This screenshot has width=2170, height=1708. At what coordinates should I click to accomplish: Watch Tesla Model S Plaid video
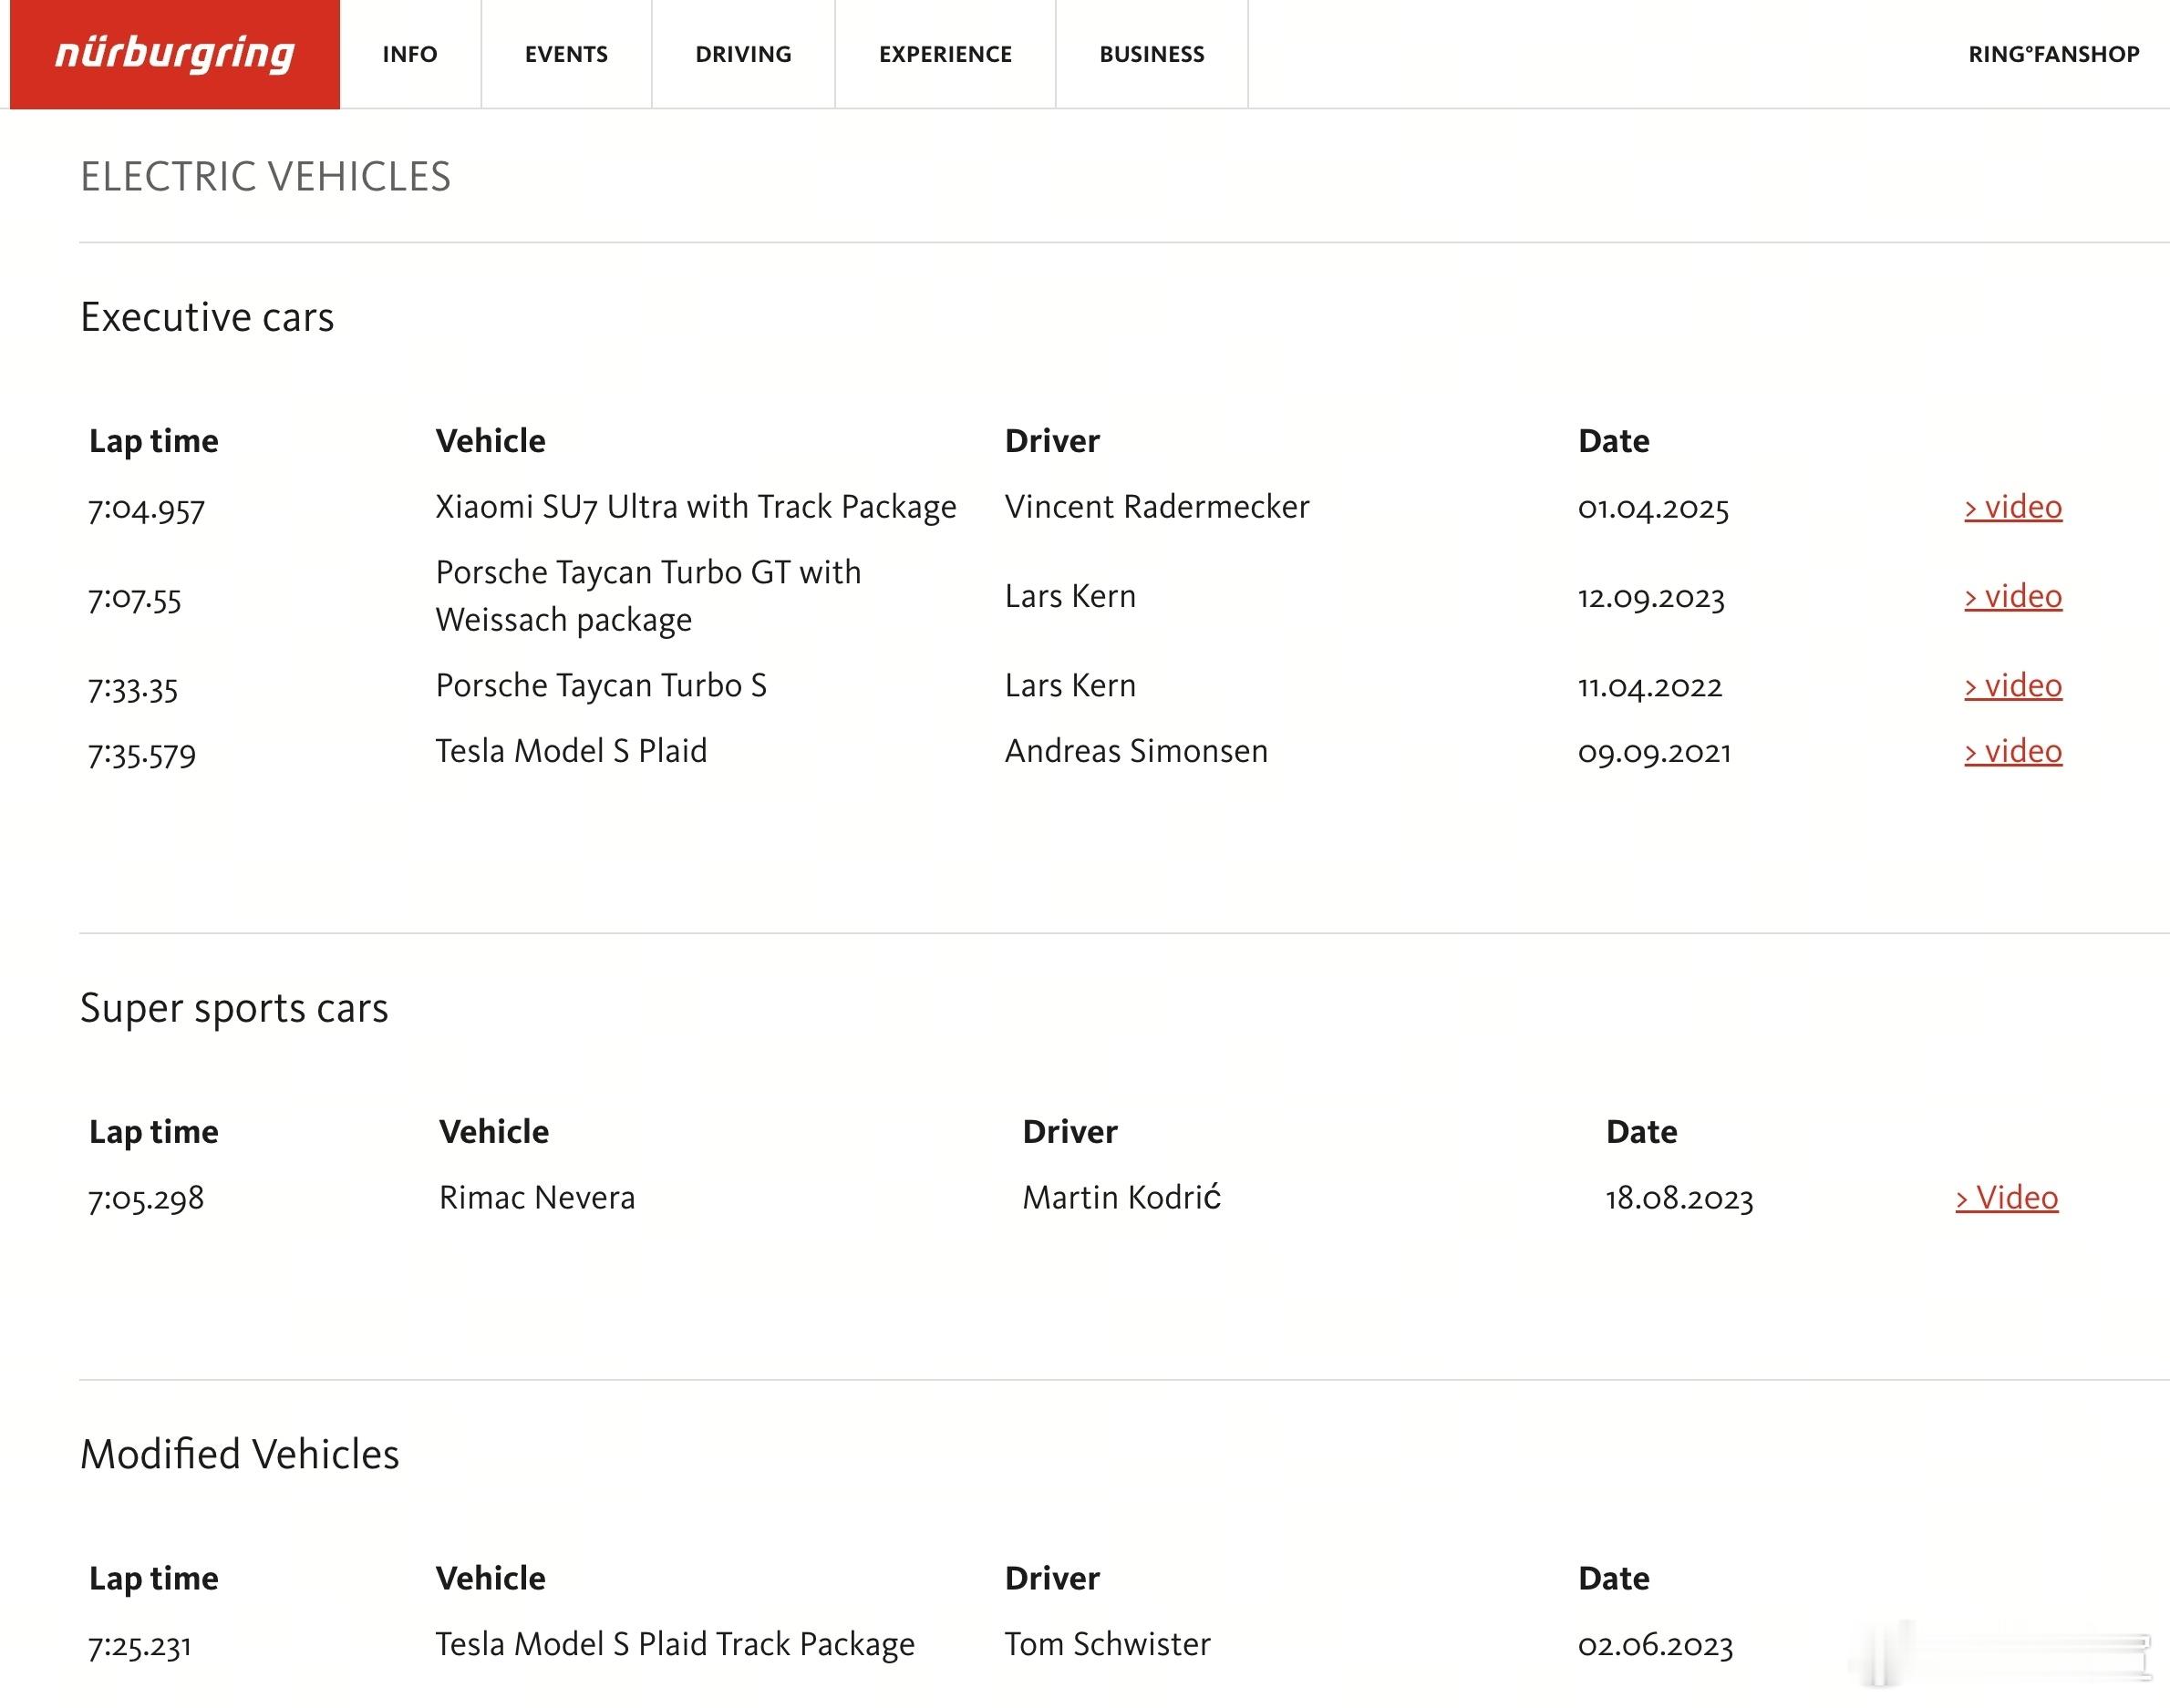click(2013, 751)
